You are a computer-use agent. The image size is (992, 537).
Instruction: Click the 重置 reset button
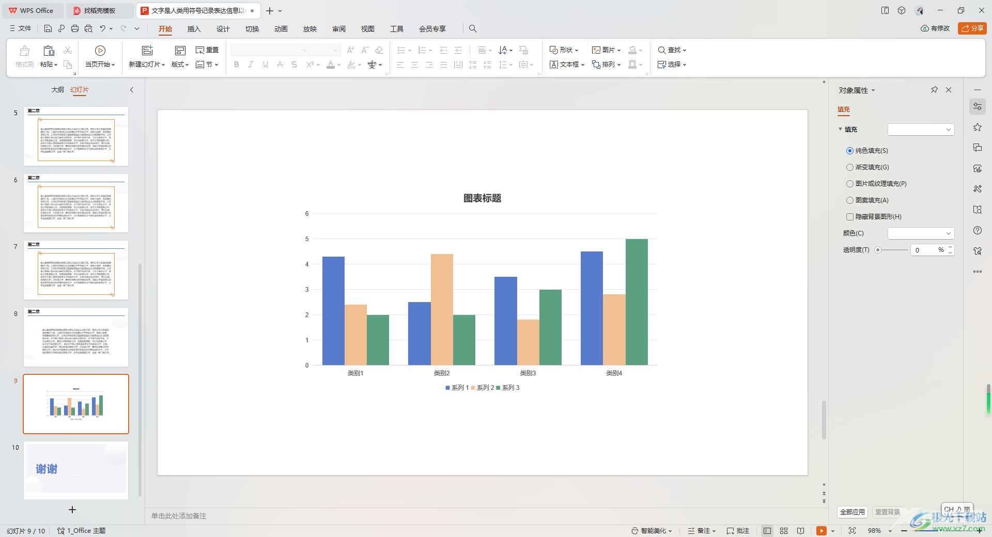(x=207, y=50)
